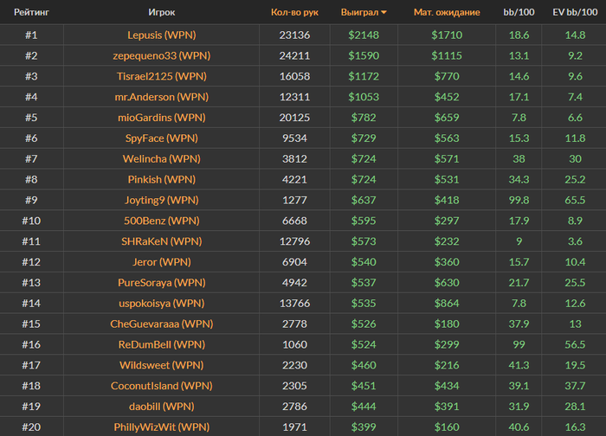Viewport: 606px width, 436px height.
Task: Click the sort arrow next to Выиграл
Action: point(384,13)
